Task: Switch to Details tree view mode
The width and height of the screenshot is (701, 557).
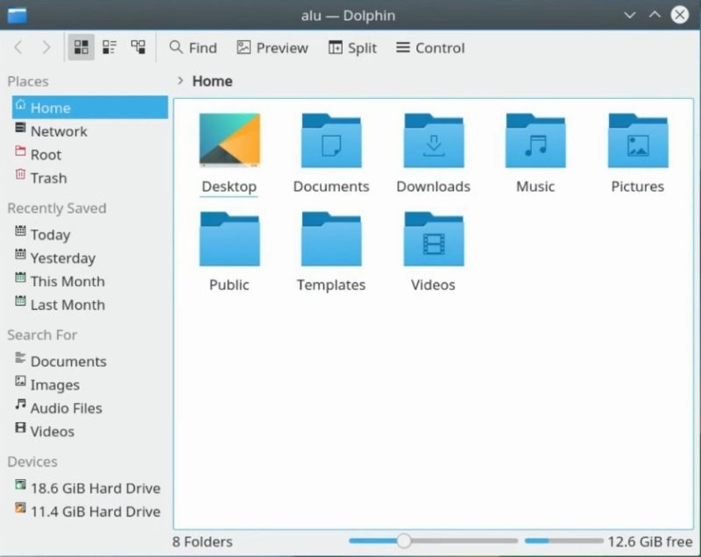Action: (x=138, y=47)
